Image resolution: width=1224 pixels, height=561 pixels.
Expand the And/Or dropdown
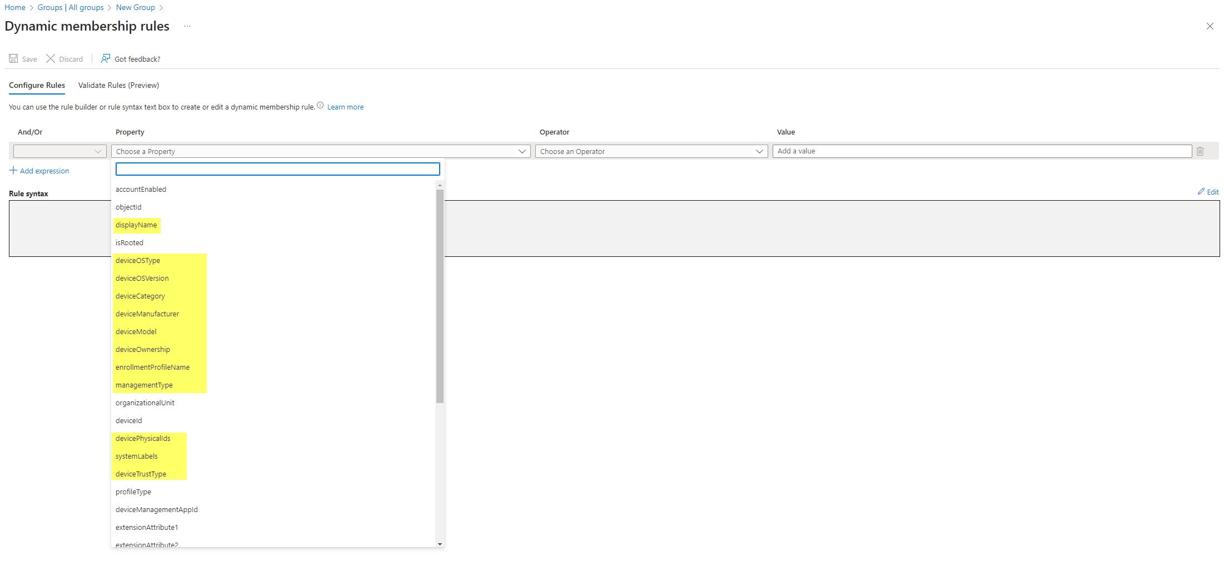coord(60,151)
